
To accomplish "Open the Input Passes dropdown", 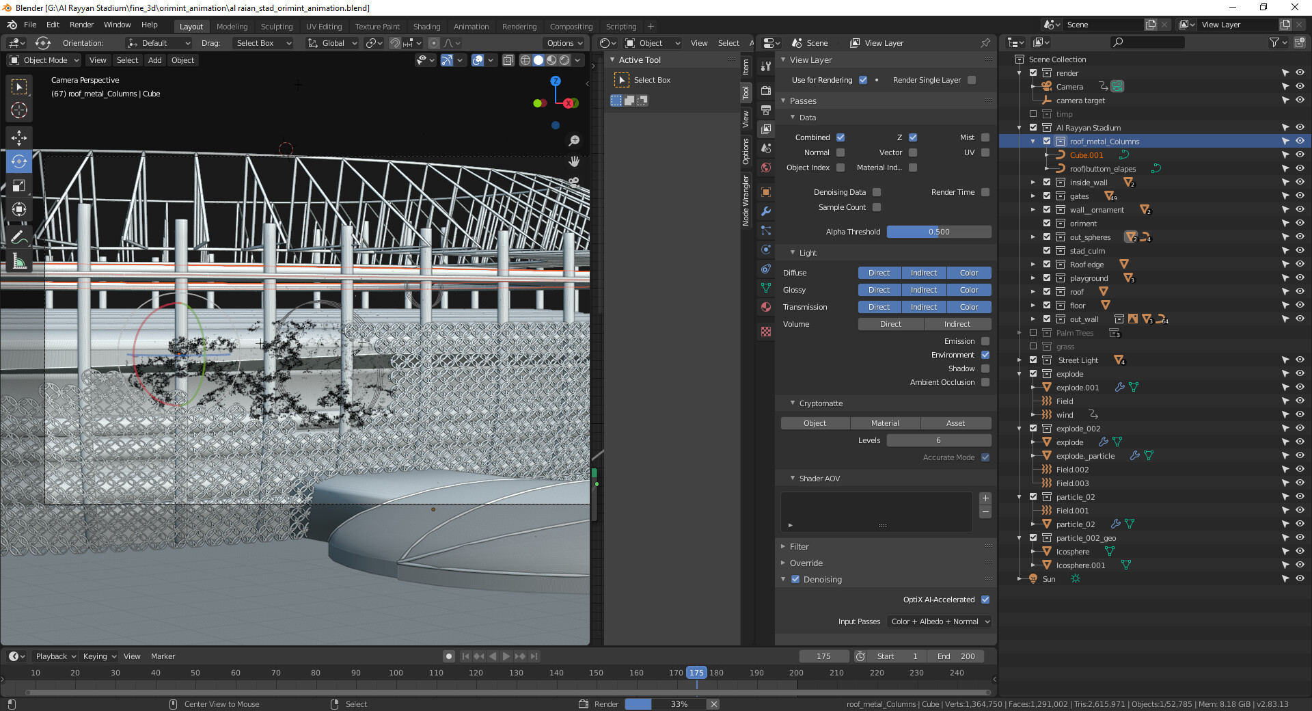I will click(x=940, y=621).
